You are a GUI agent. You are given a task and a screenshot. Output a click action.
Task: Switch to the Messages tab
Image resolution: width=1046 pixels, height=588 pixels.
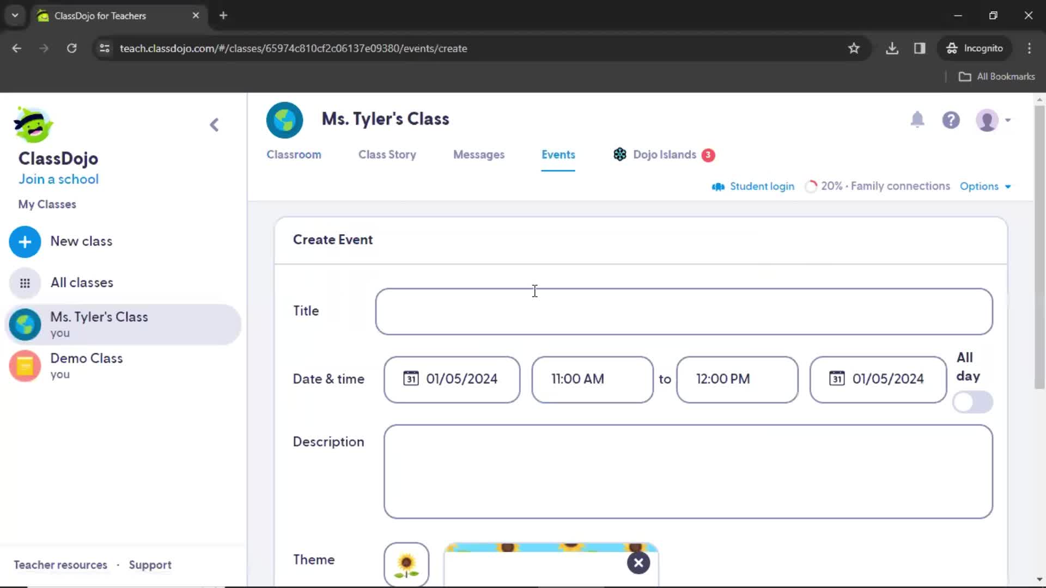click(479, 155)
